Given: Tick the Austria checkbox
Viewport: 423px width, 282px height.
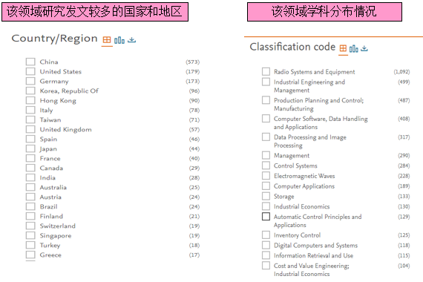Looking at the screenshot, I should tap(30, 197).
